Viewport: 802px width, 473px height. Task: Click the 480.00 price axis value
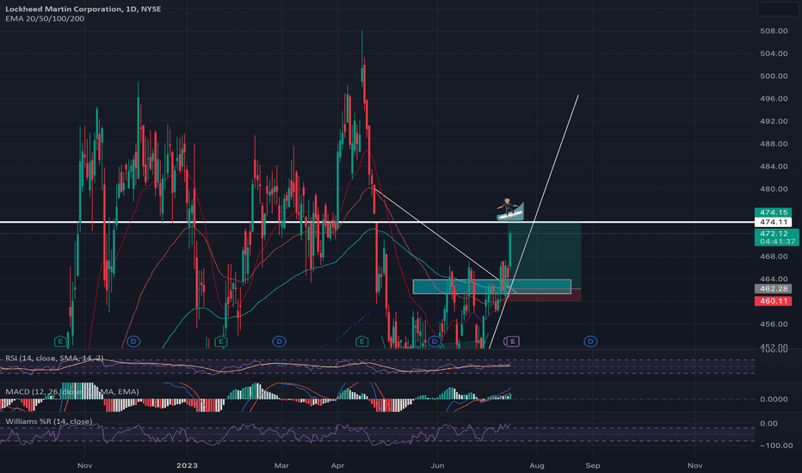(774, 188)
